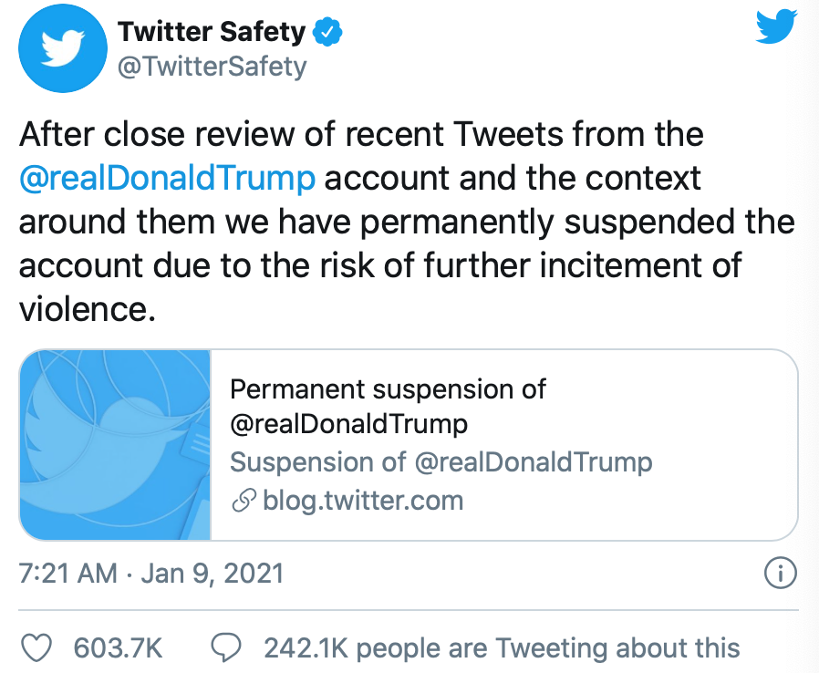The image size is (819, 673).
Task: Click the @TwitterSafety handle
Action: [x=213, y=67]
